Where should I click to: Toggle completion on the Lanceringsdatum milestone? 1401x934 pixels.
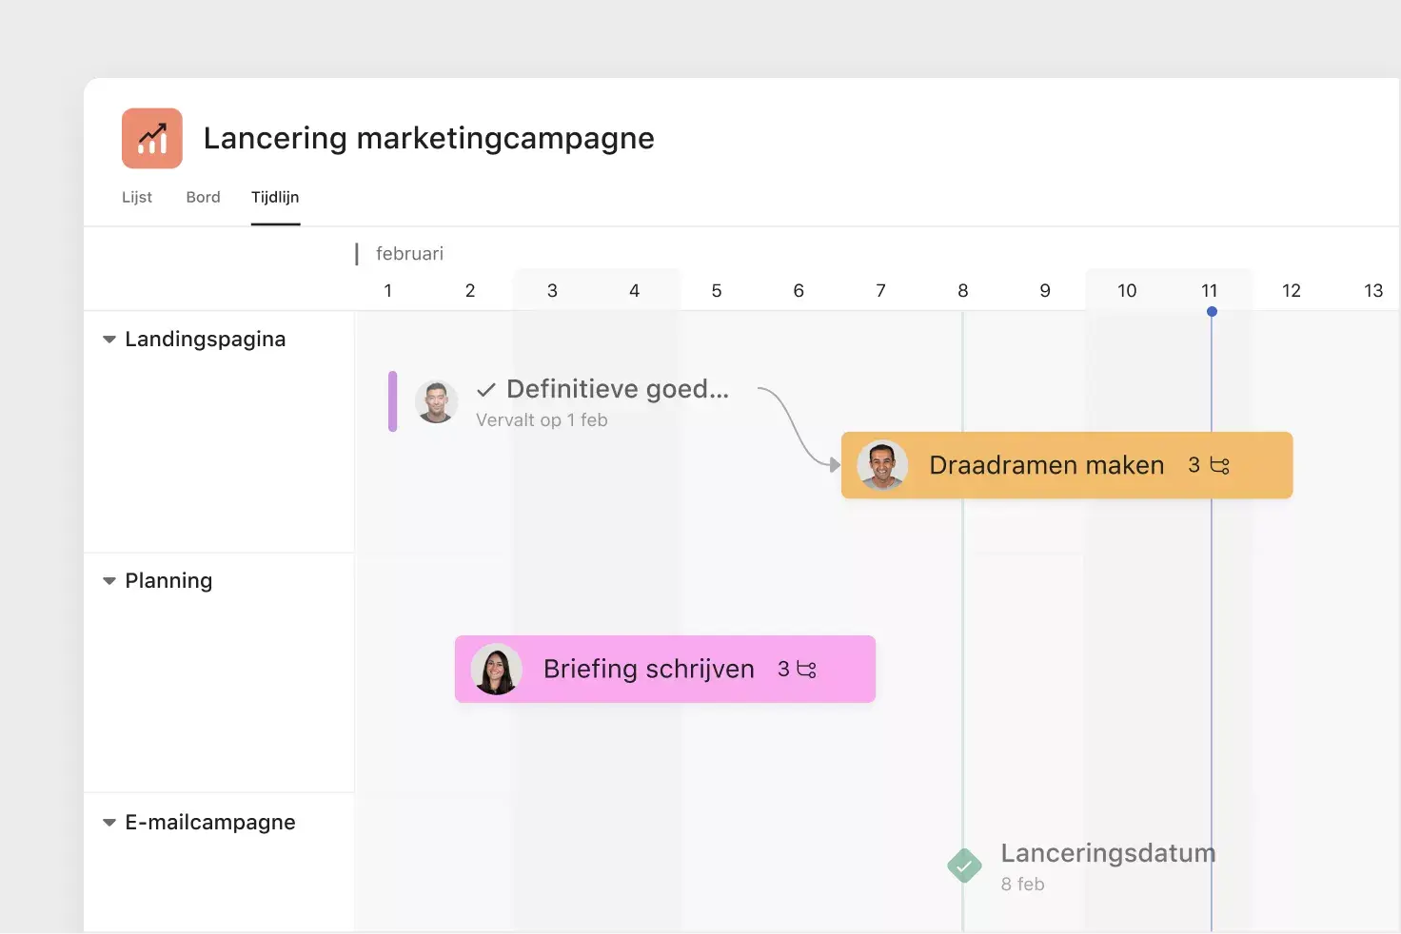[x=963, y=866]
